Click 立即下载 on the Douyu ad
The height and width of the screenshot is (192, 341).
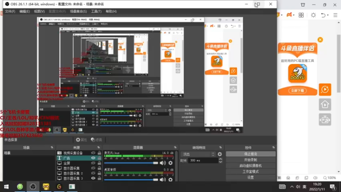click(x=297, y=90)
